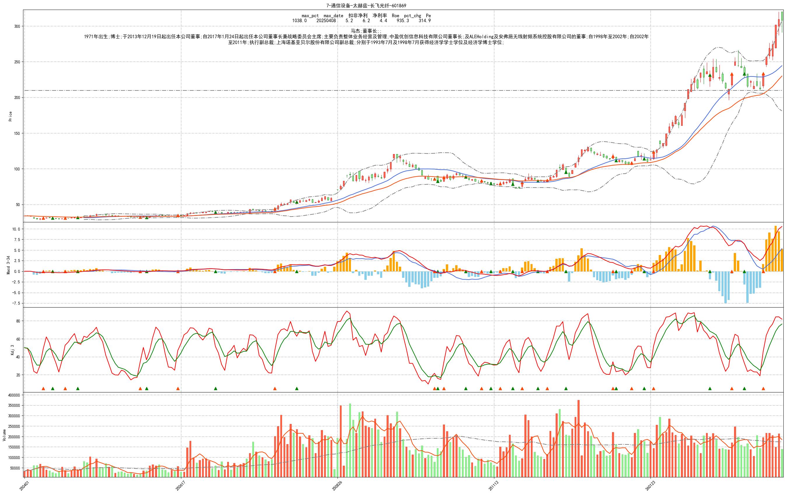Click the leftmost orange triangle in the Kdj panel

coord(43,389)
